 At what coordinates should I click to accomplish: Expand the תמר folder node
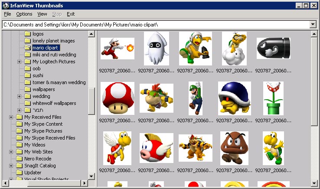[x=19, y=110]
